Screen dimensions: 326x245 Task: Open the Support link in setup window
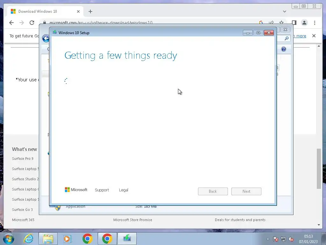[102, 190]
